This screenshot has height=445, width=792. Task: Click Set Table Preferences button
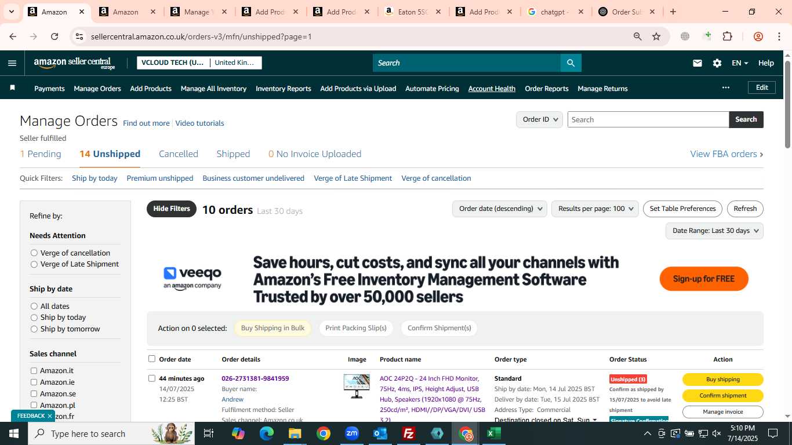point(682,209)
